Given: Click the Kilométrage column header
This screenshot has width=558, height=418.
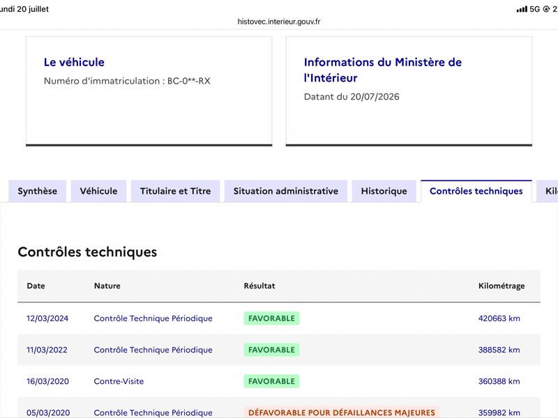Looking at the screenshot, I should pyautogui.click(x=502, y=286).
